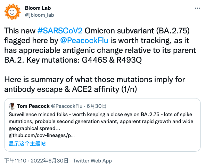Click the 6月30日 date of quoted tweet
This screenshot has width=206, height=167.
(97, 106)
